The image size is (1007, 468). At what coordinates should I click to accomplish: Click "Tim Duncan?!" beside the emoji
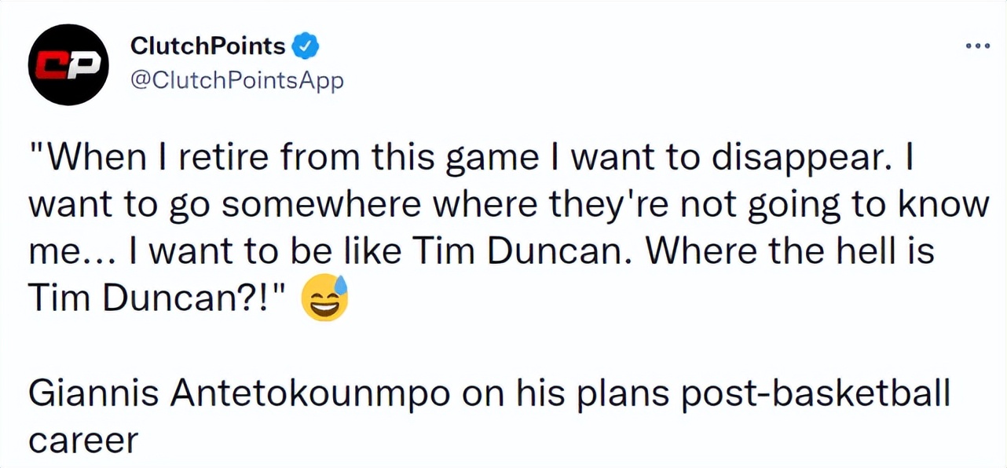tap(156, 299)
